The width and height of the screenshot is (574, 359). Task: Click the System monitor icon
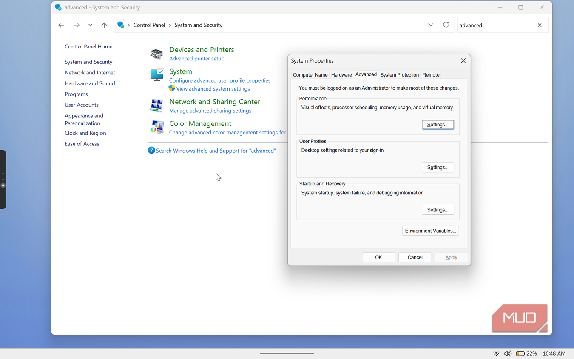tap(157, 75)
